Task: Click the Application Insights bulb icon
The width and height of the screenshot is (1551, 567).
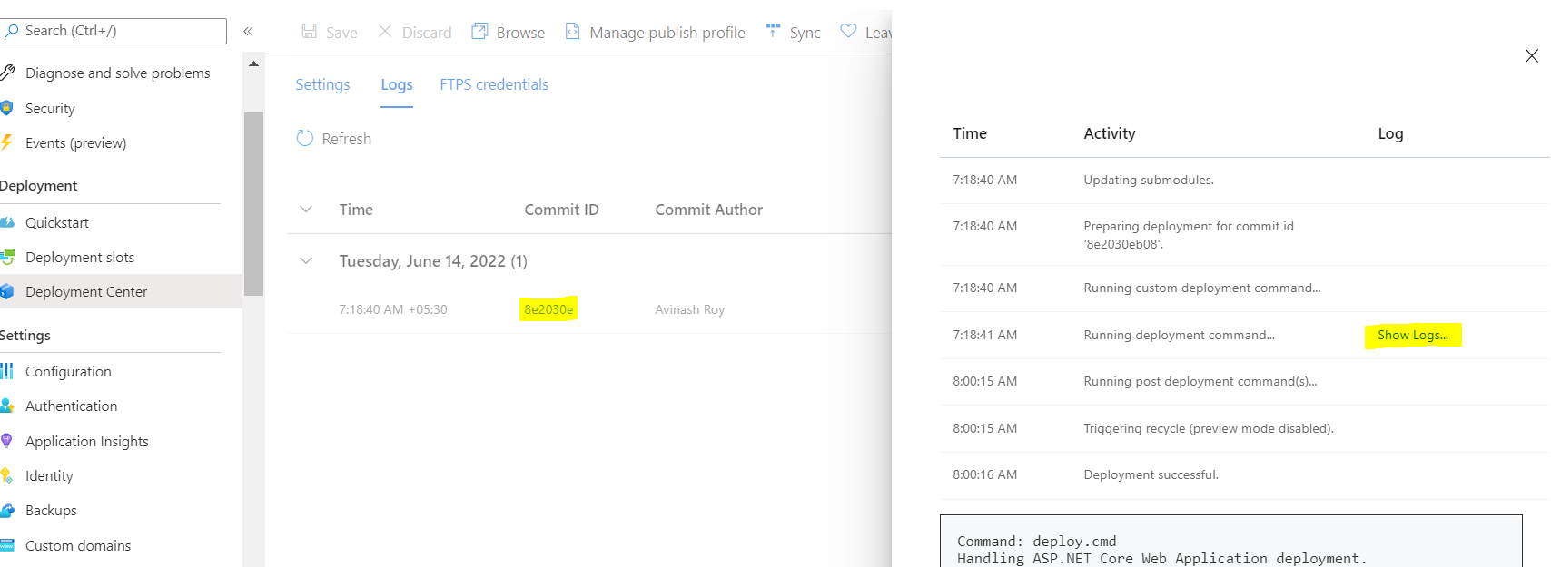Action: [6, 441]
